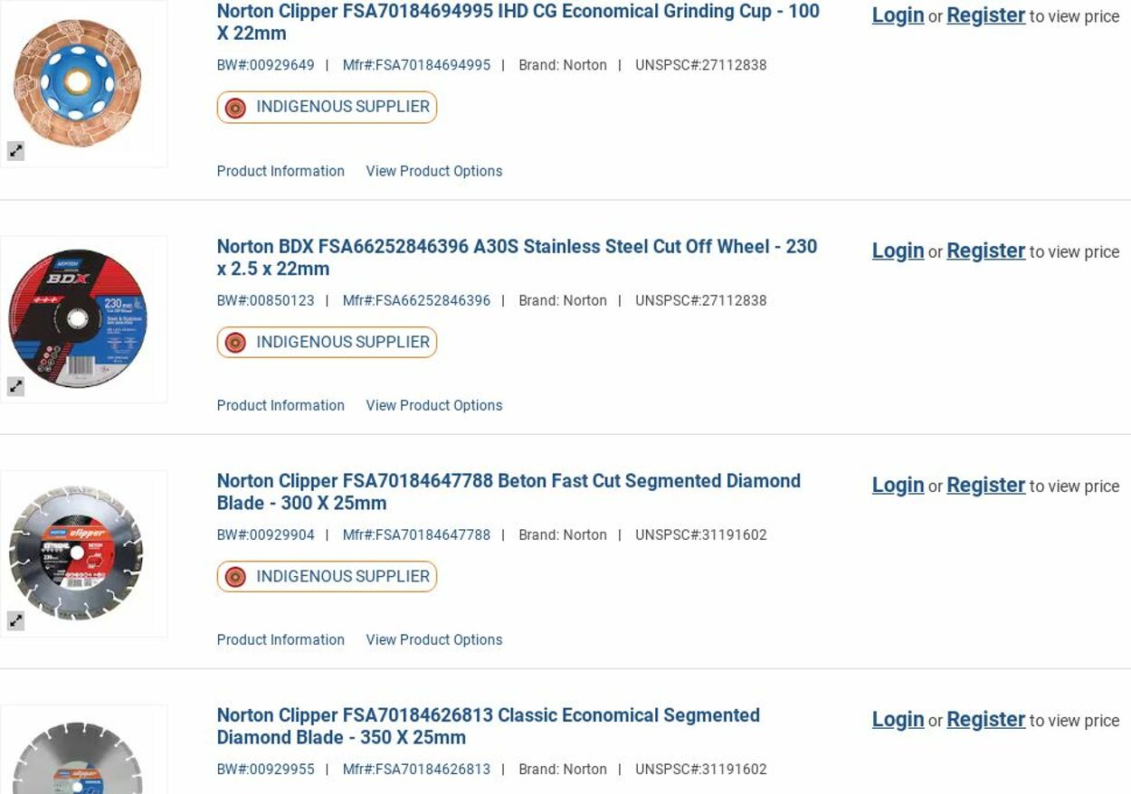Viewport: 1131px width, 794px height.
Task: Click Register link beside the BDX wheel
Action: tap(985, 250)
